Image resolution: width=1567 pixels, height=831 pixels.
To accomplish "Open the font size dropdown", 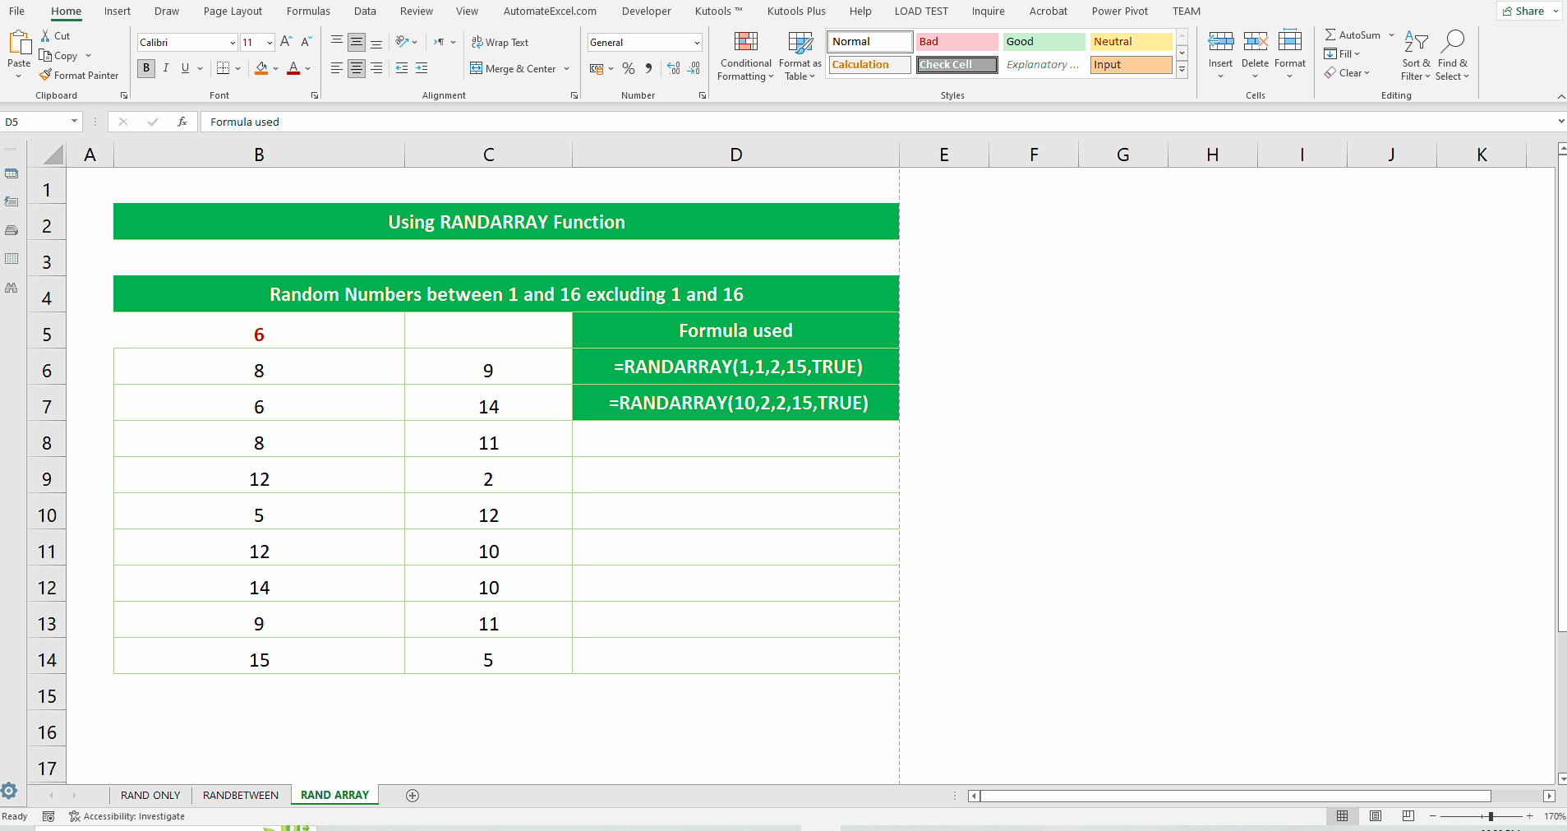I will (x=270, y=43).
